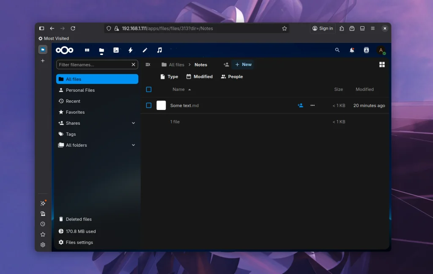Viewport: 433px width, 274px height.
Task: Check the select-all files checkbox
Action: pyautogui.click(x=149, y=89)
